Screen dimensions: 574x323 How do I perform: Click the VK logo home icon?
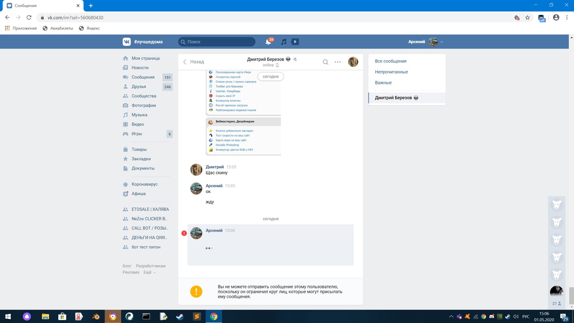127,42
